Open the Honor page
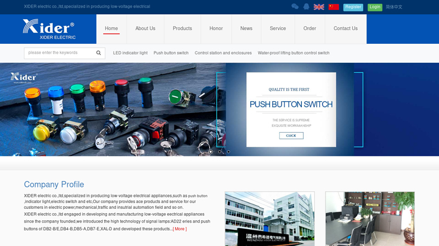 216,28
